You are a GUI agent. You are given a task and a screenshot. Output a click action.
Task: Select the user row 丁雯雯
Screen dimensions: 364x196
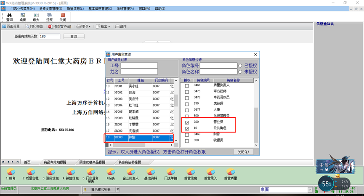click(x=140, y=124)
